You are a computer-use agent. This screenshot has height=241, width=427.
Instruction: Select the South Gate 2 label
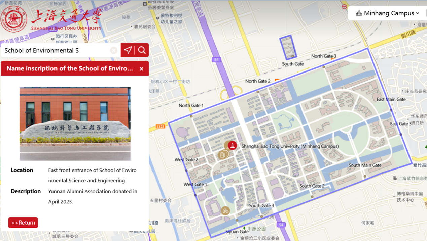[x=312, y=186]
